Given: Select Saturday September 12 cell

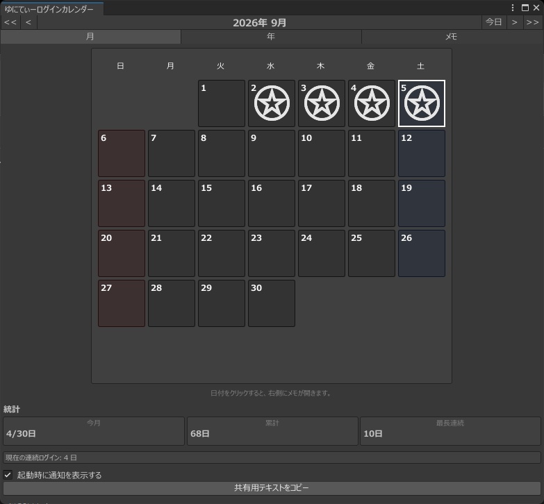Looking at the screenshot, I should pyautogui.click(x=422, y=153).
